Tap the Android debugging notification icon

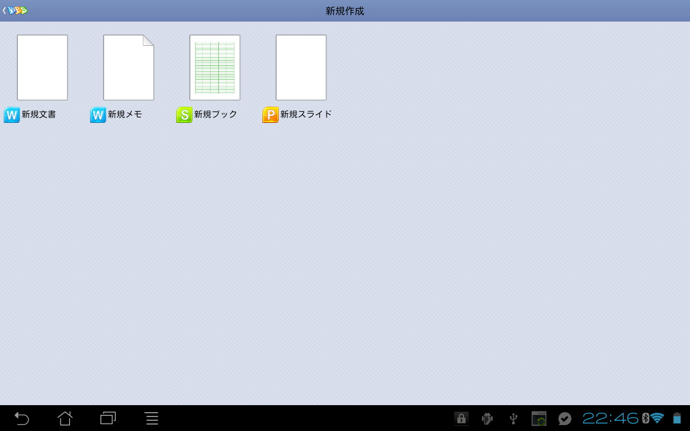point(487,419)
